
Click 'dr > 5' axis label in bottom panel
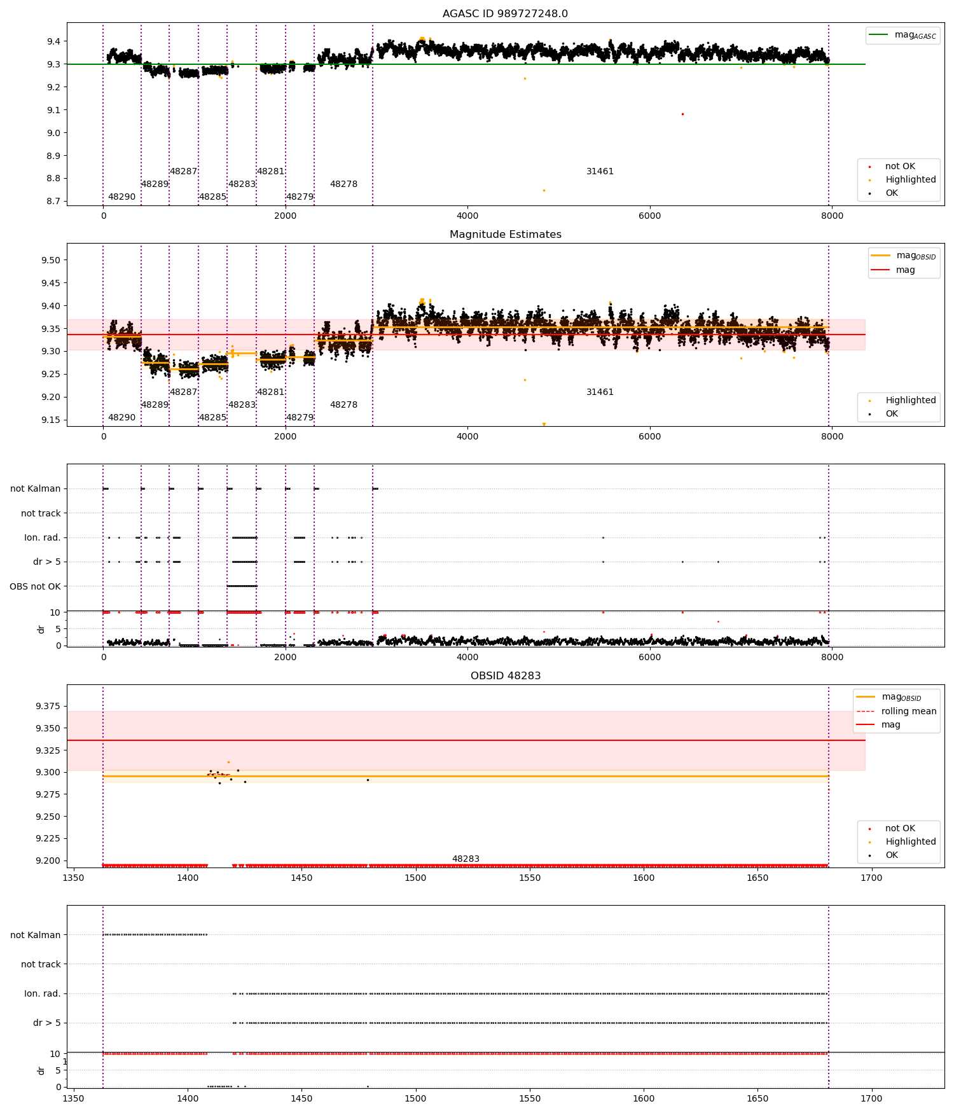(47, 1023)
